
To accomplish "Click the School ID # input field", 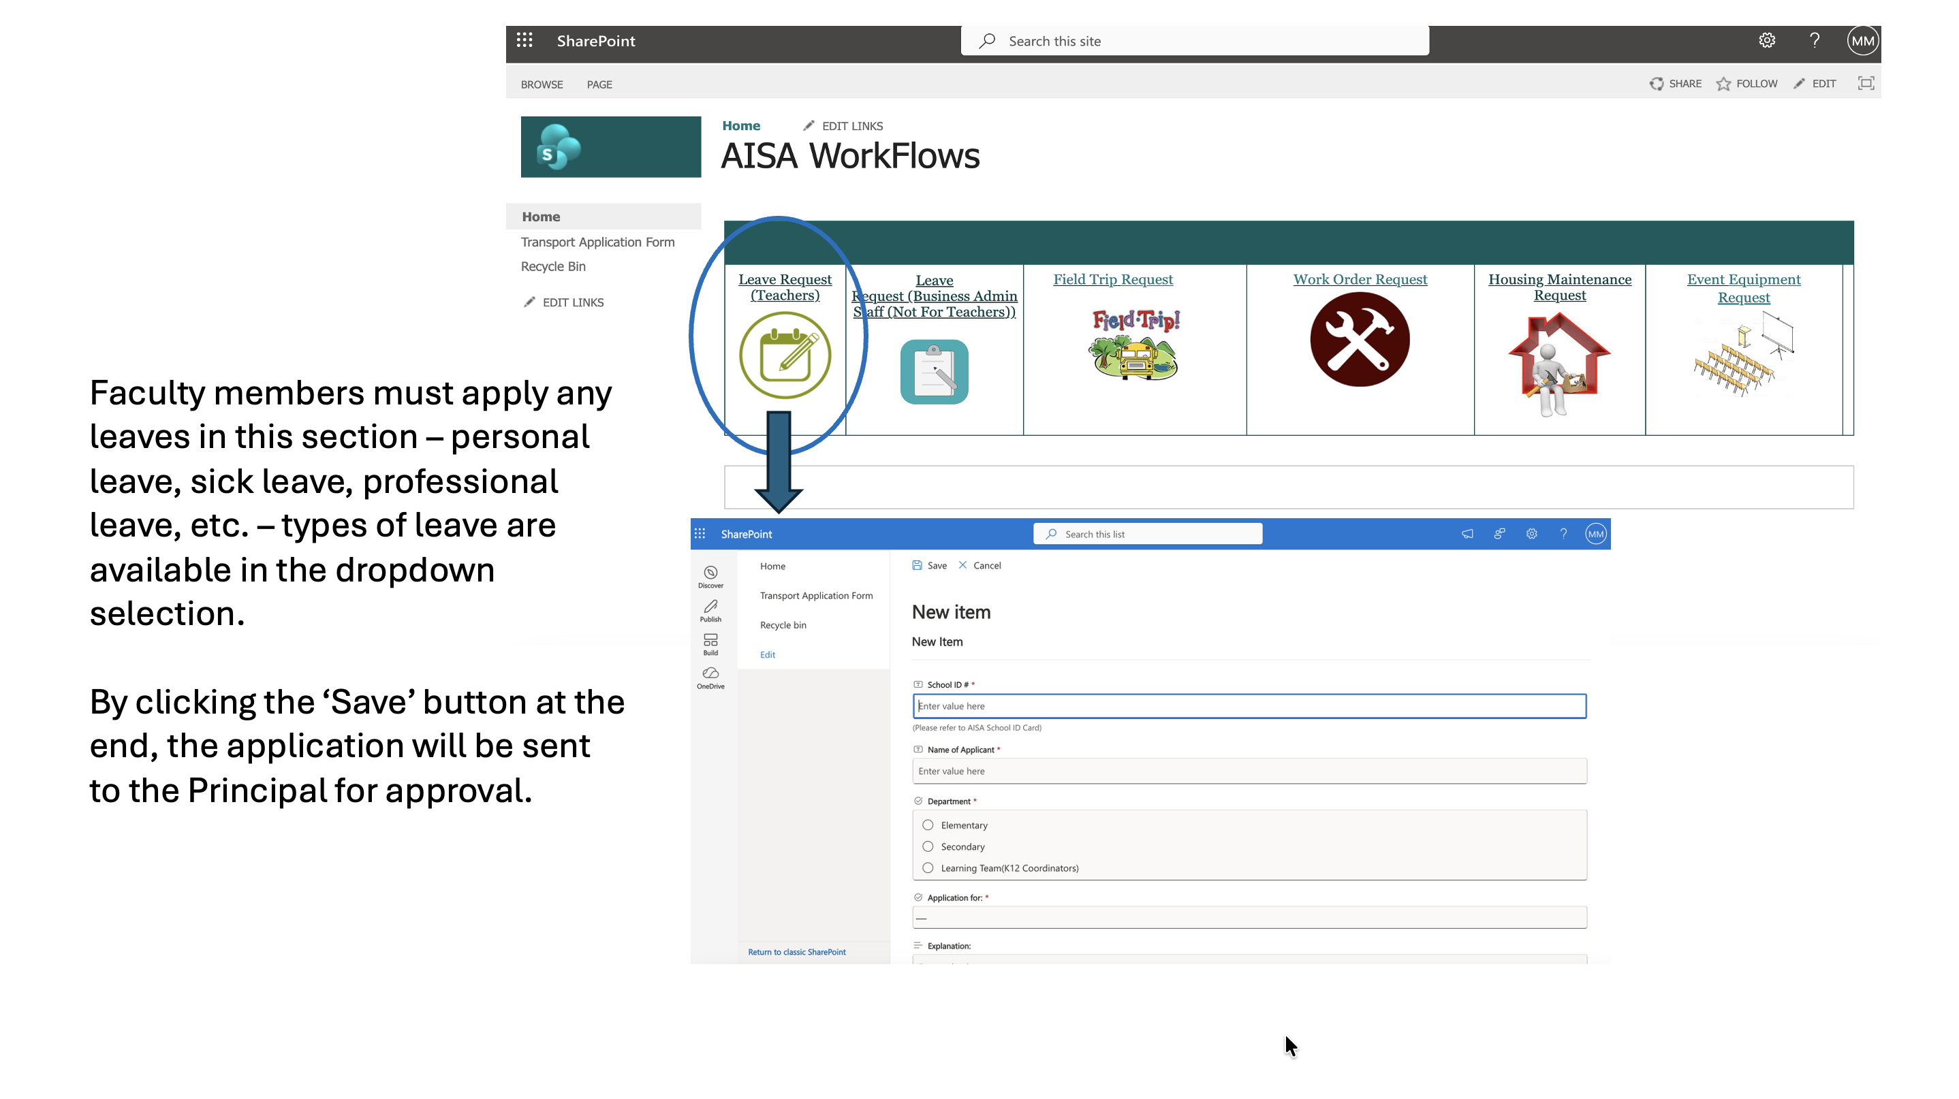I will click(1249, 705).
